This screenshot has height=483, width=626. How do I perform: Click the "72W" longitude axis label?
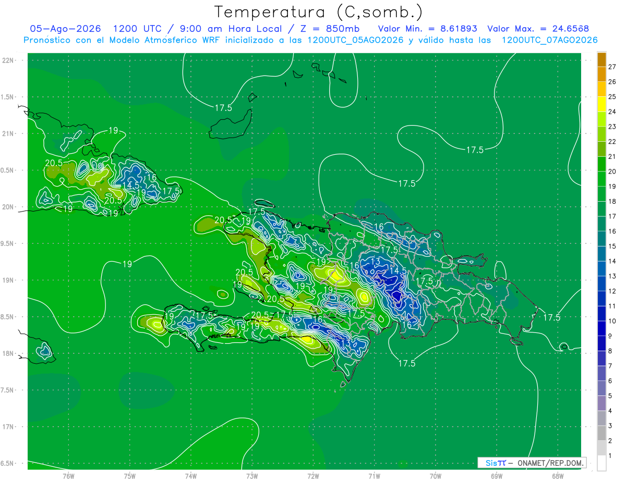pos(313,476)
